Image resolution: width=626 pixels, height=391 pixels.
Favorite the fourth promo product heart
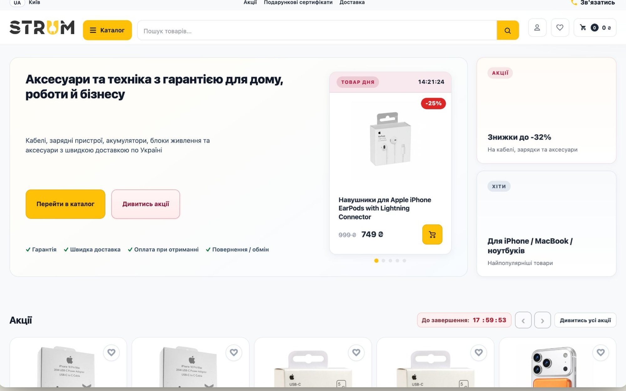coord(479,353)
